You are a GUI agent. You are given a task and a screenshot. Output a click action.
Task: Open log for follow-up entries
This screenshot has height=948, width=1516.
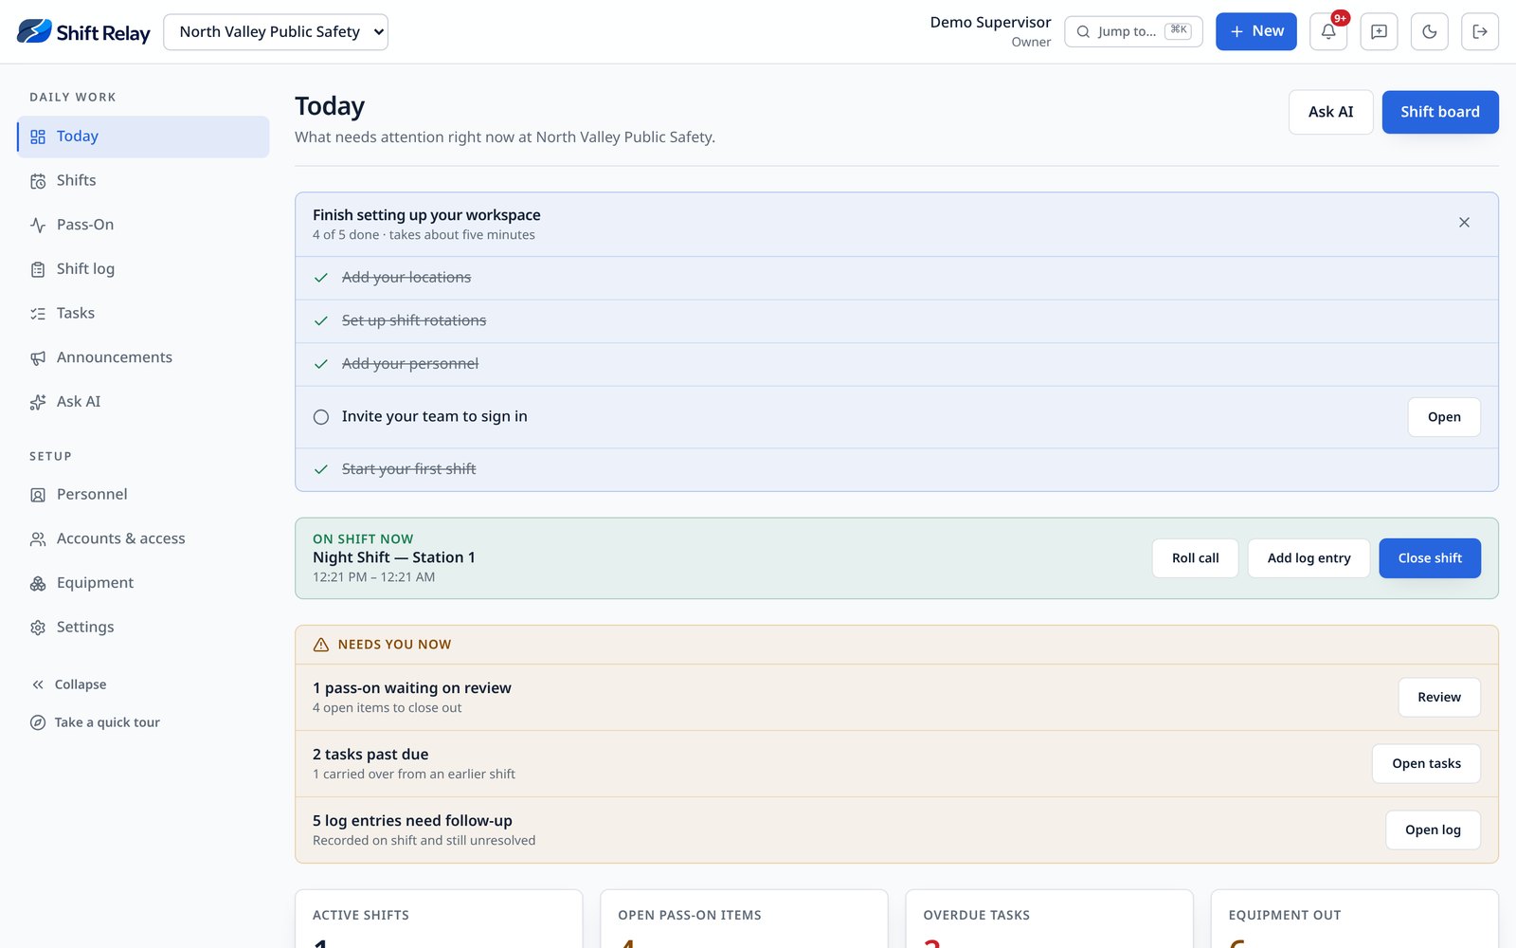1433,830
